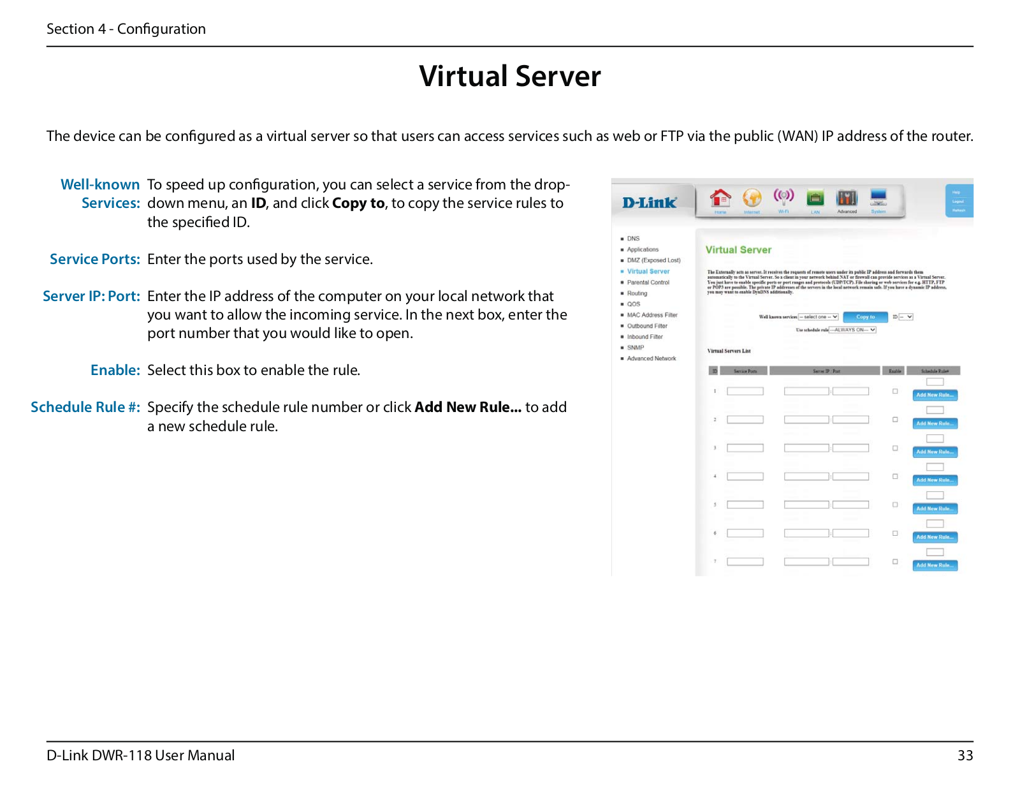Enable the rule in row 5
The height and width of the screenshot is (789, 1020).
tap(895, 505)
